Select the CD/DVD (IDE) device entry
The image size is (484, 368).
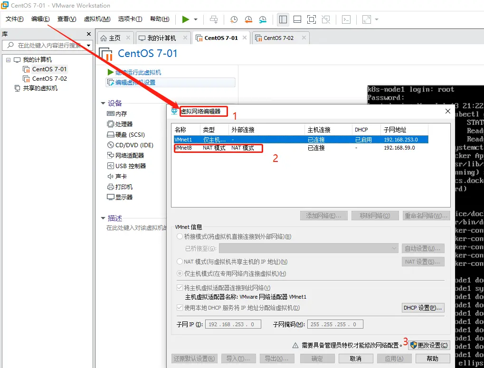point(130,145)
